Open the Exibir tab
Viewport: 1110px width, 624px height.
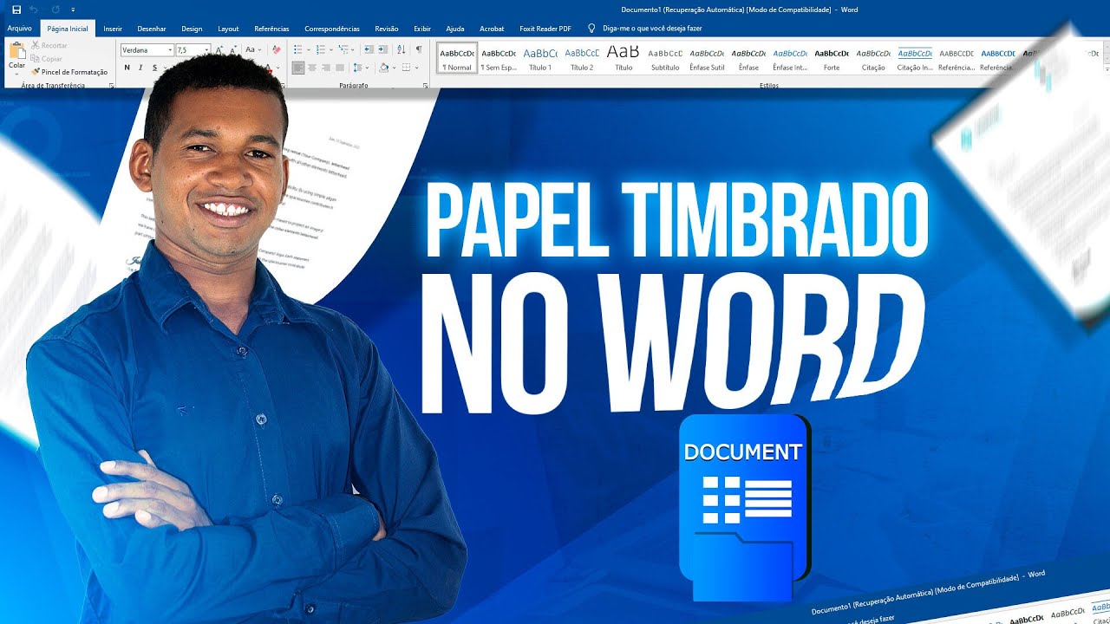422,29
